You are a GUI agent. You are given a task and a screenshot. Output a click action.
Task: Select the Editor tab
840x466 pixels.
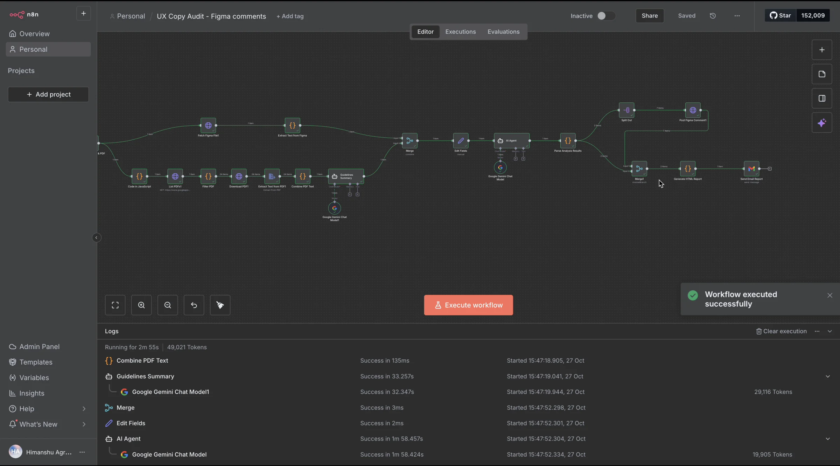coord(425,32)
